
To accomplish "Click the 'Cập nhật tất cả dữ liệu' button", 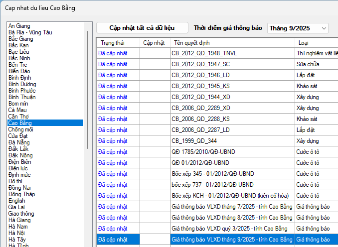I will click(142, 28).
